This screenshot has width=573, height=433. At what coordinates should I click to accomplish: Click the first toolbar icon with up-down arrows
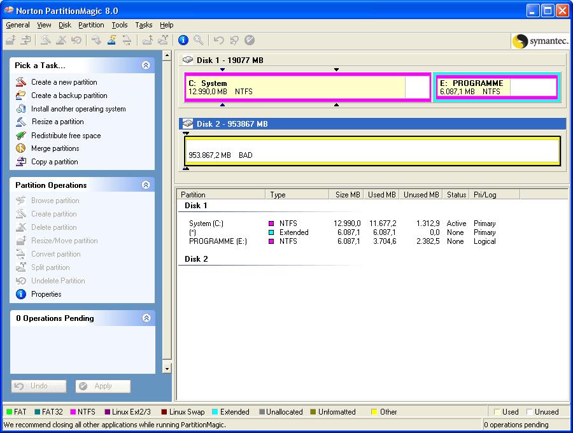tap(11, 40)
